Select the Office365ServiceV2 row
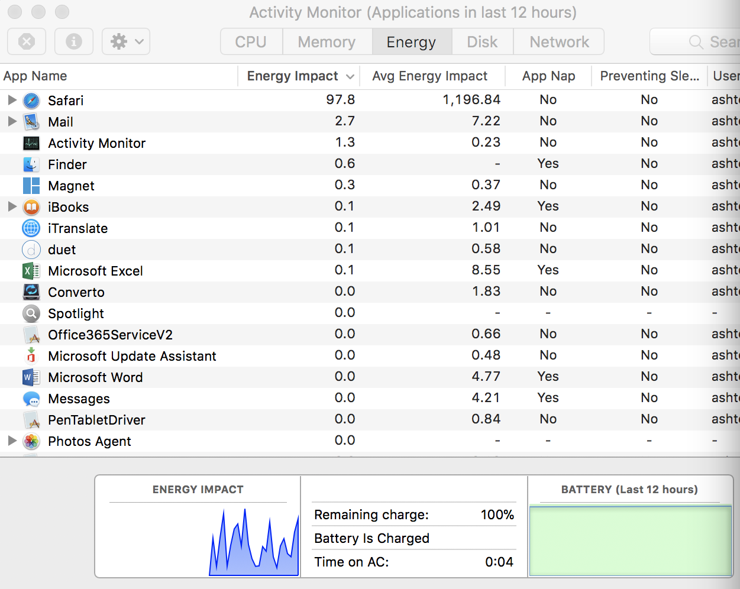Screen dimensions: 740x589 pyautogui.click(x=370, y=335)
